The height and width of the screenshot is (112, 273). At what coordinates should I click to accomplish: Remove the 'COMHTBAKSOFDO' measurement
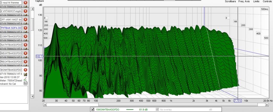[x=25, y=36]
